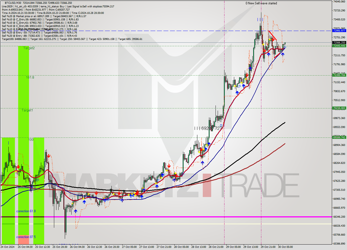Click the green level tag 69166.742
The width and height of the screenshot is (347, 250).
tap(339, 137)
